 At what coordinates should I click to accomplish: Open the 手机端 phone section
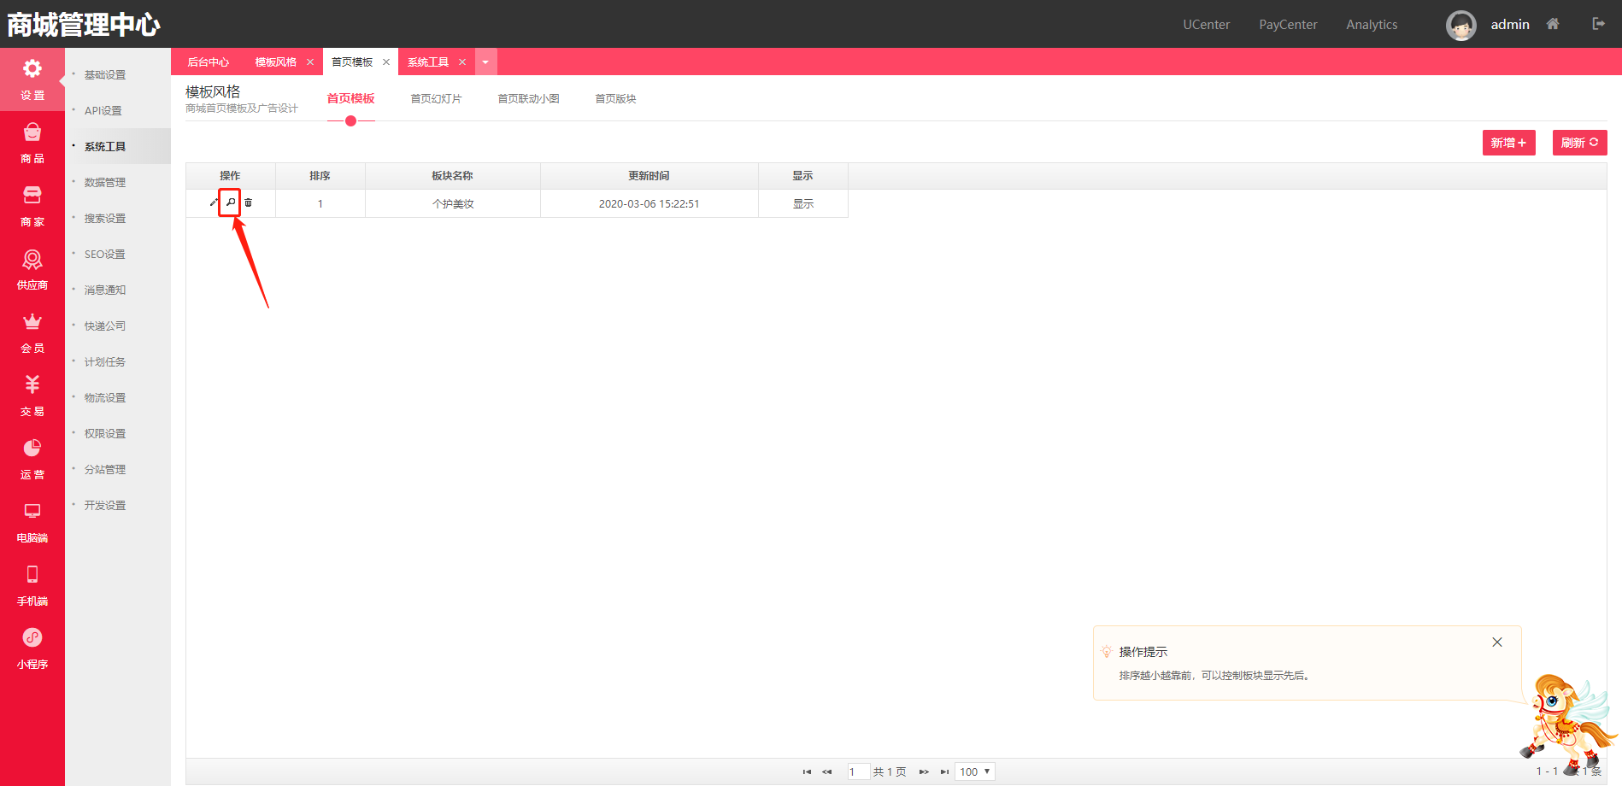tap(32, 574)
